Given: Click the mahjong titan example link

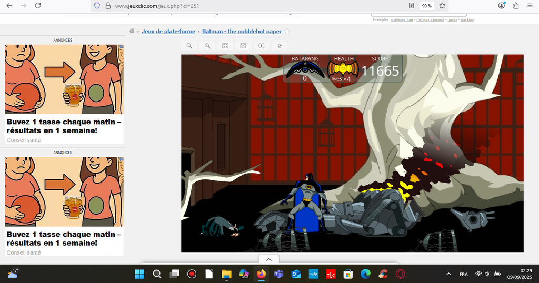Looking at the screenshot, I should (402, 20).
